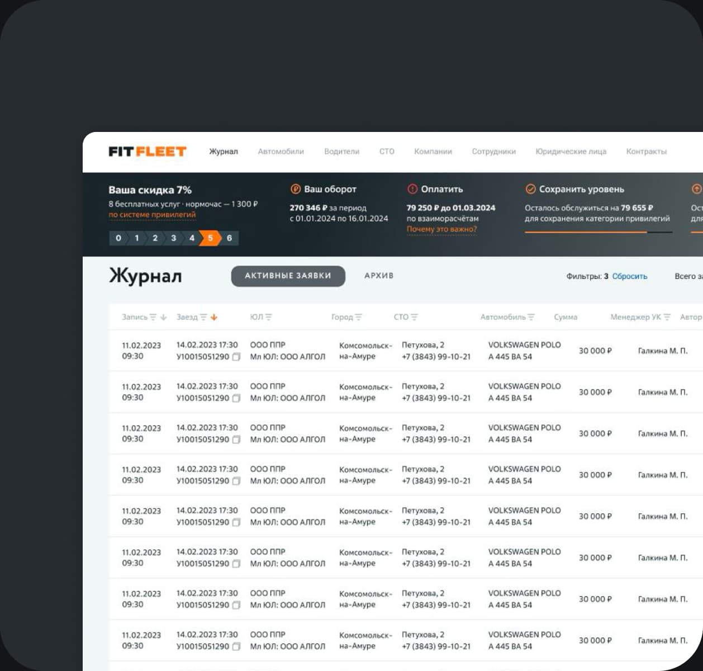Click the FITFLEET logo

147,152
